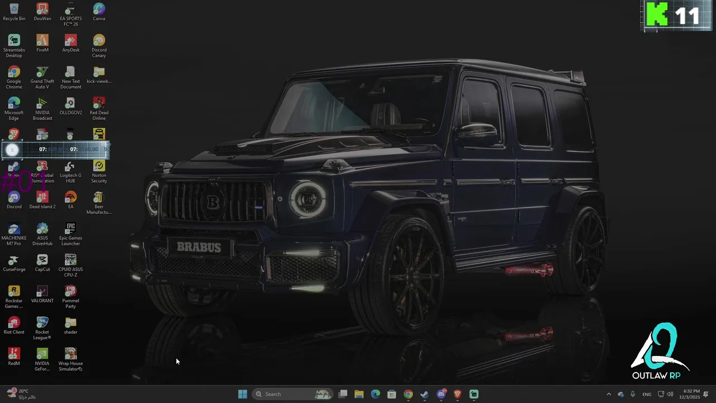Select the Brave browser desktop icon
The width and height of the screenshot is (716, 403).
[x=14, y=134]
